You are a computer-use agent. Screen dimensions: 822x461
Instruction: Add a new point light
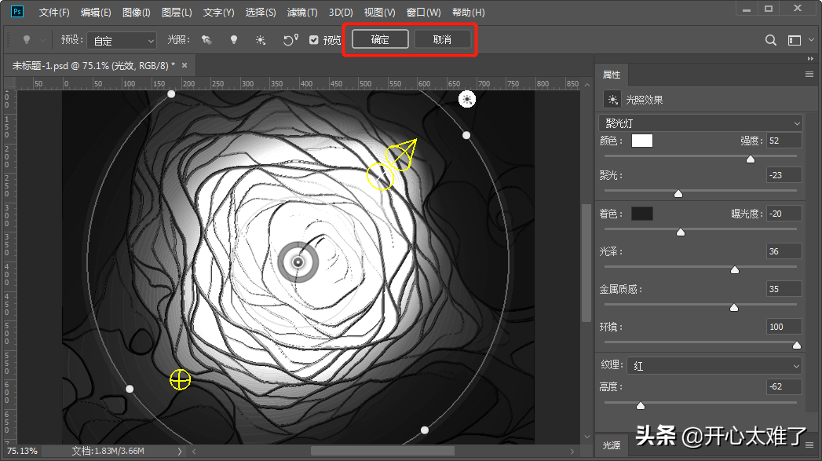click(x=233, y=40)
